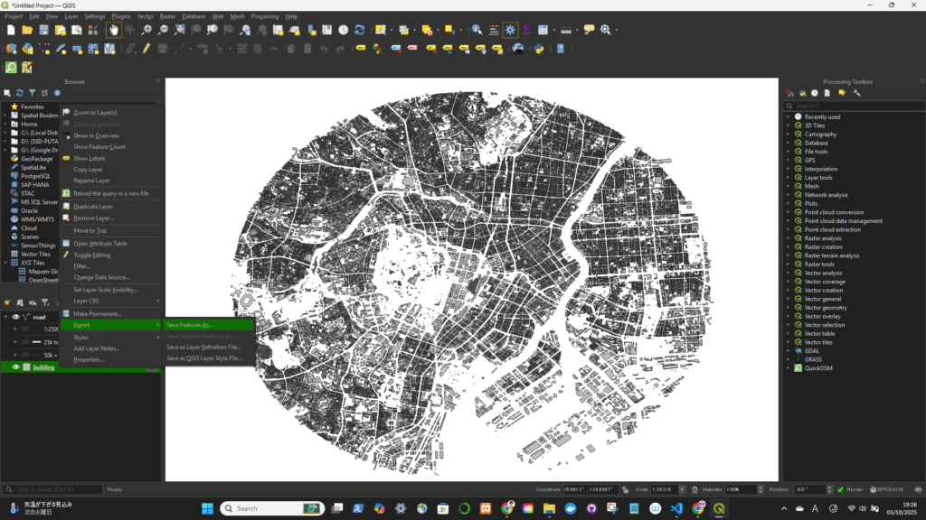Click the building layer's symbol swatch

(26, 367)
